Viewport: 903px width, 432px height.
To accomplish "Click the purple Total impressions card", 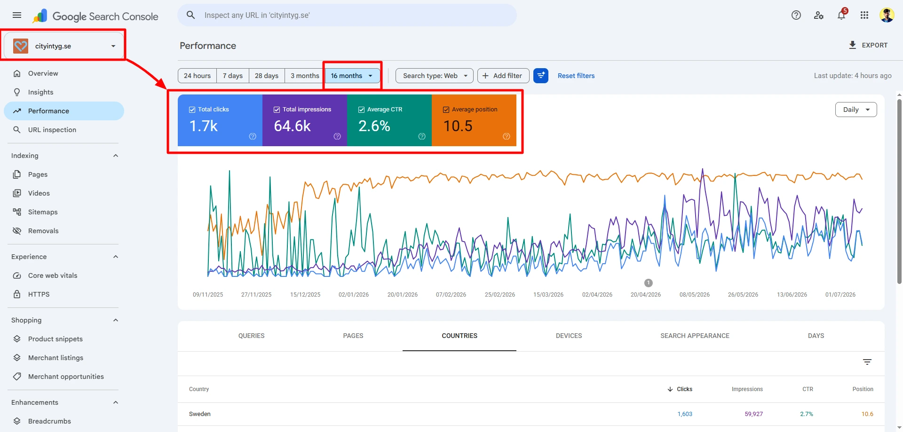I will point(305,120).
